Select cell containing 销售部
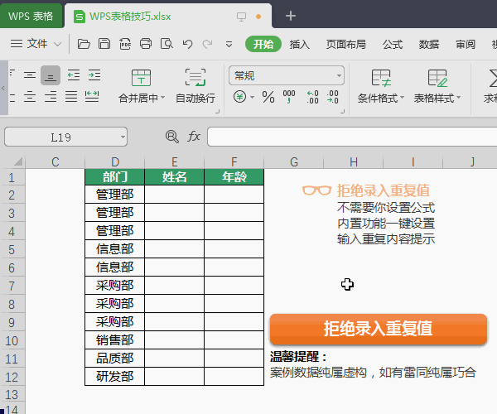The image size is (497, 414). point(115,339)
